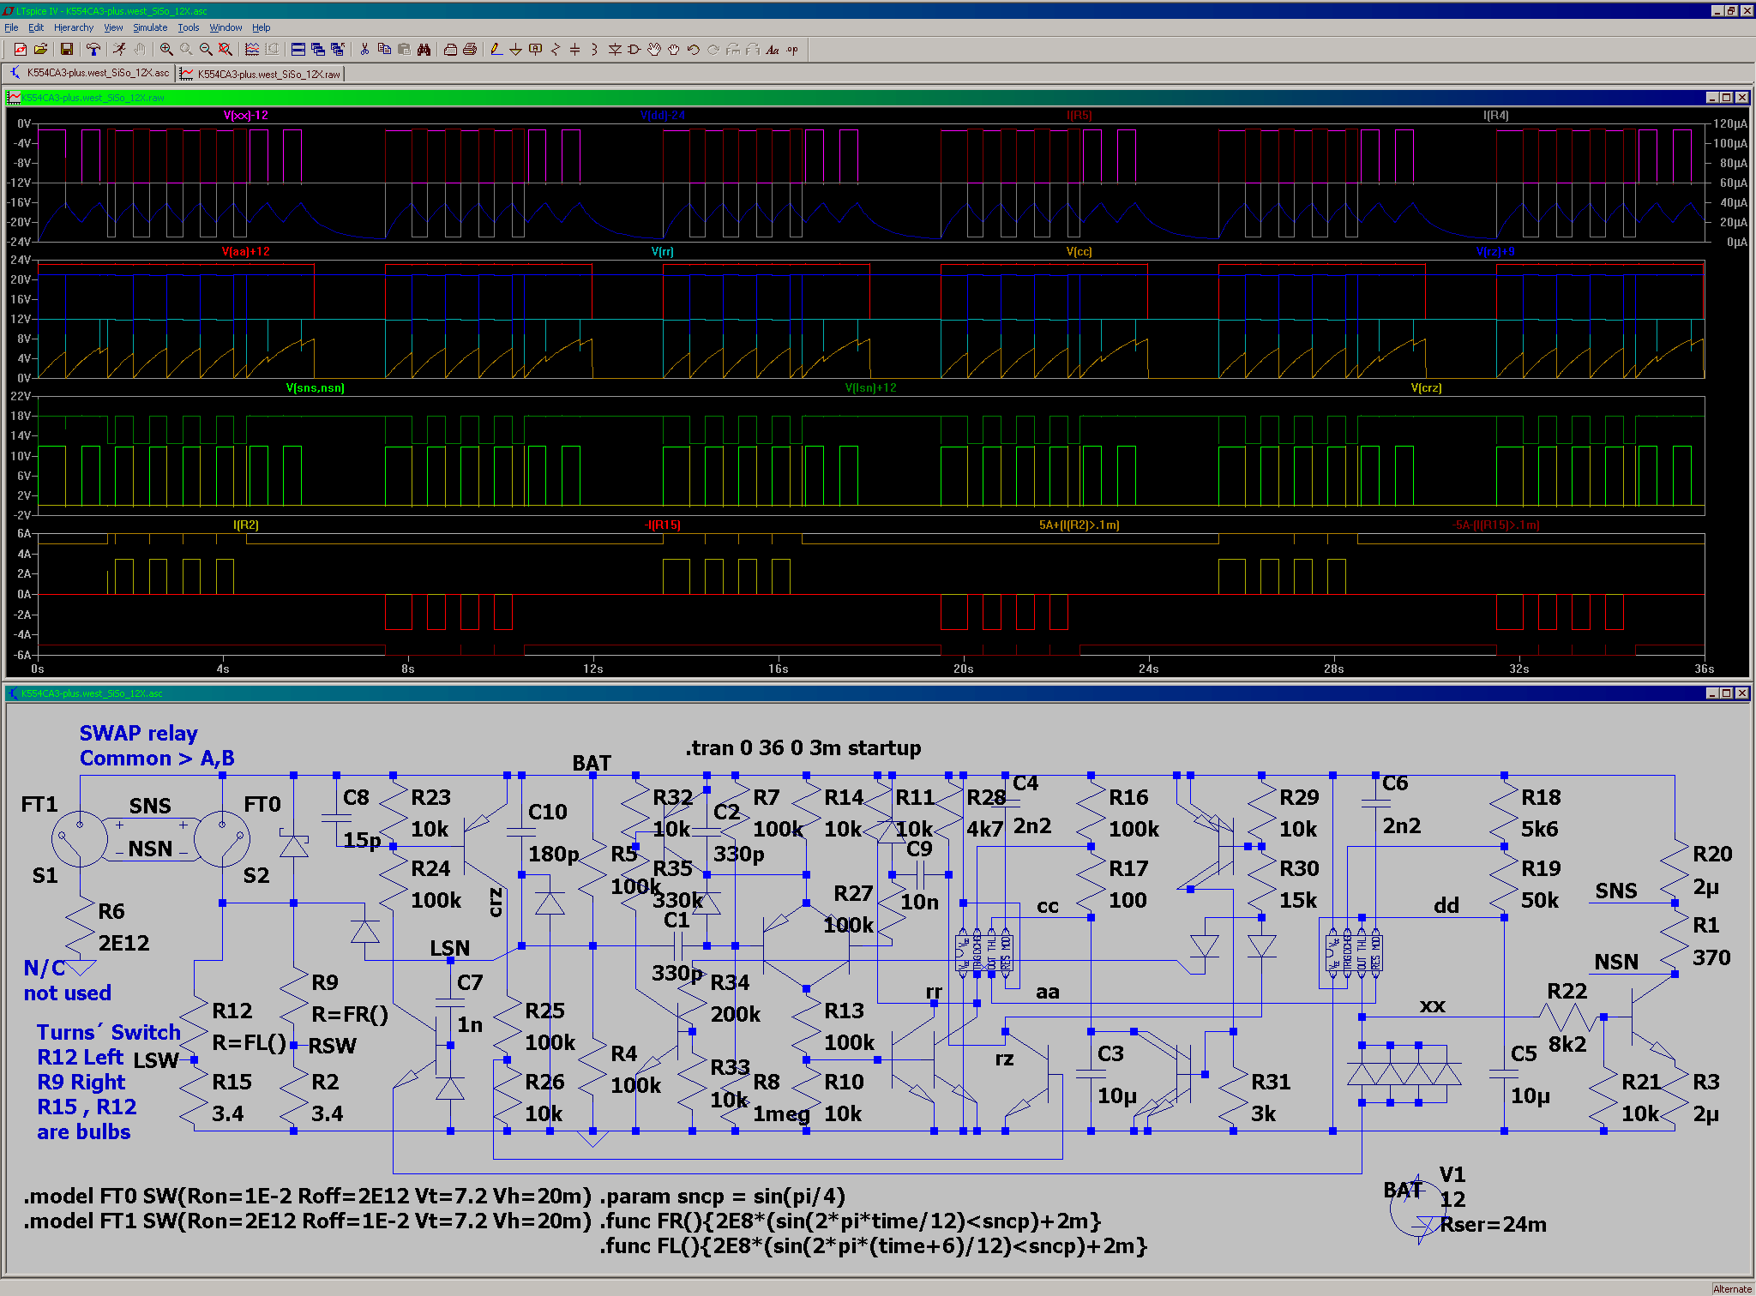Open the Help menu

coord(262,27)
